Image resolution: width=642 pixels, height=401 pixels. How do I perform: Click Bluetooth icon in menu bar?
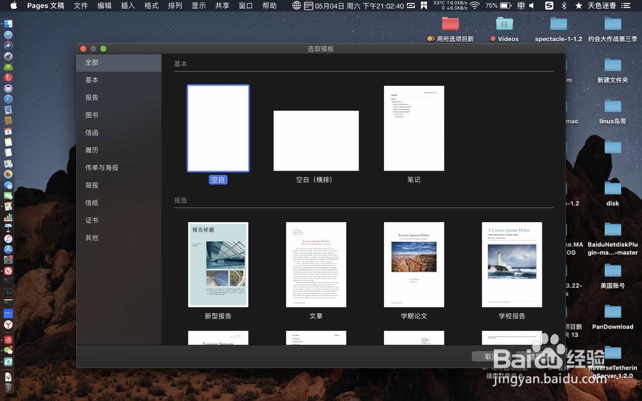tap(564, 5)
